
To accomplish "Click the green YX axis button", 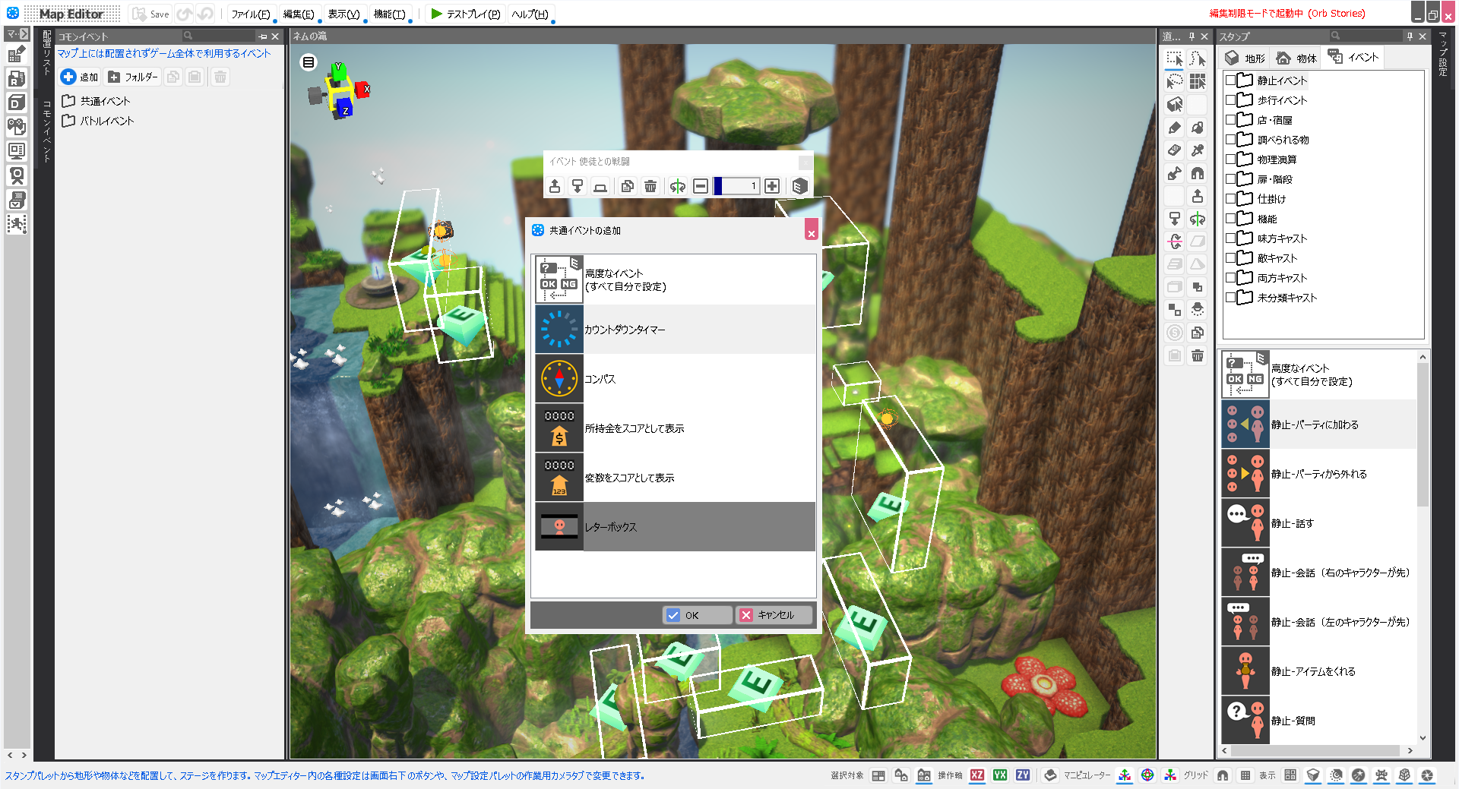I will (1000, 775).
